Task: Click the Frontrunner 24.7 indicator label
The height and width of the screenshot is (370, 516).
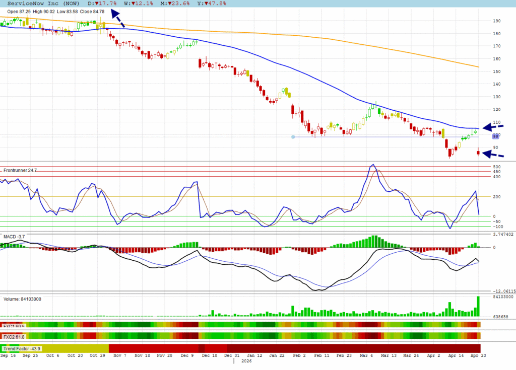Action: tap(21, 170)
